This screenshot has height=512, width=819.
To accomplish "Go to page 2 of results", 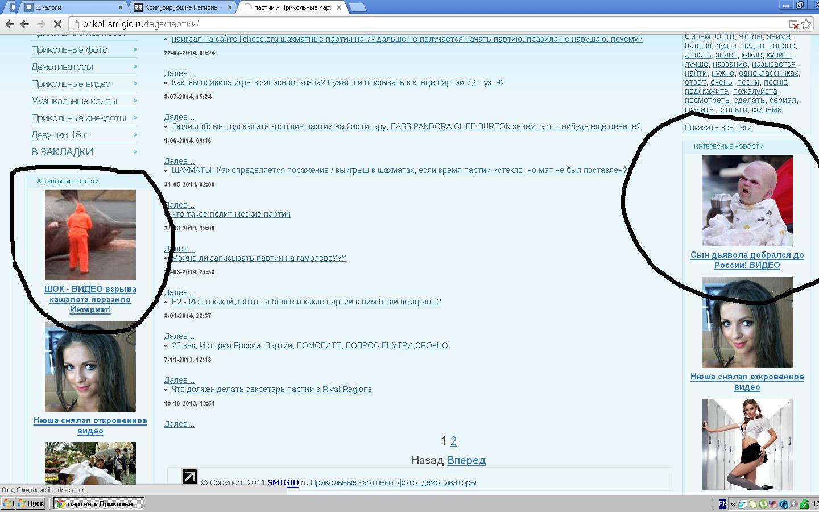I will click(x=453, y=441).
